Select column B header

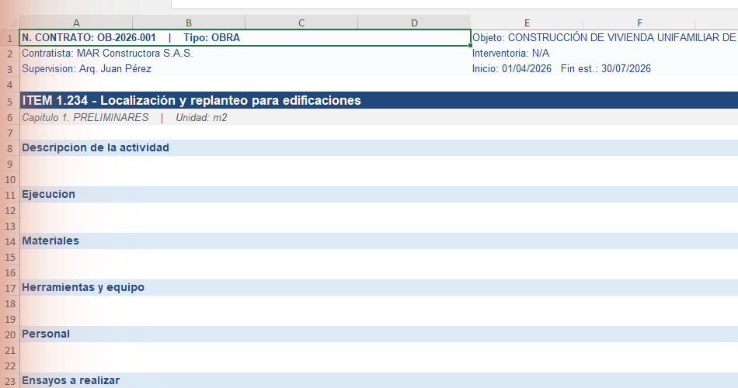tap(189, 23)
